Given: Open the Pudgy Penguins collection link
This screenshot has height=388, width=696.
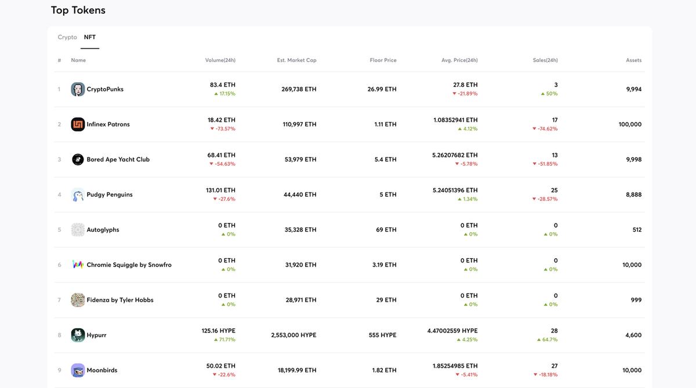Looking at the screenshot, I should coord(110,195).
